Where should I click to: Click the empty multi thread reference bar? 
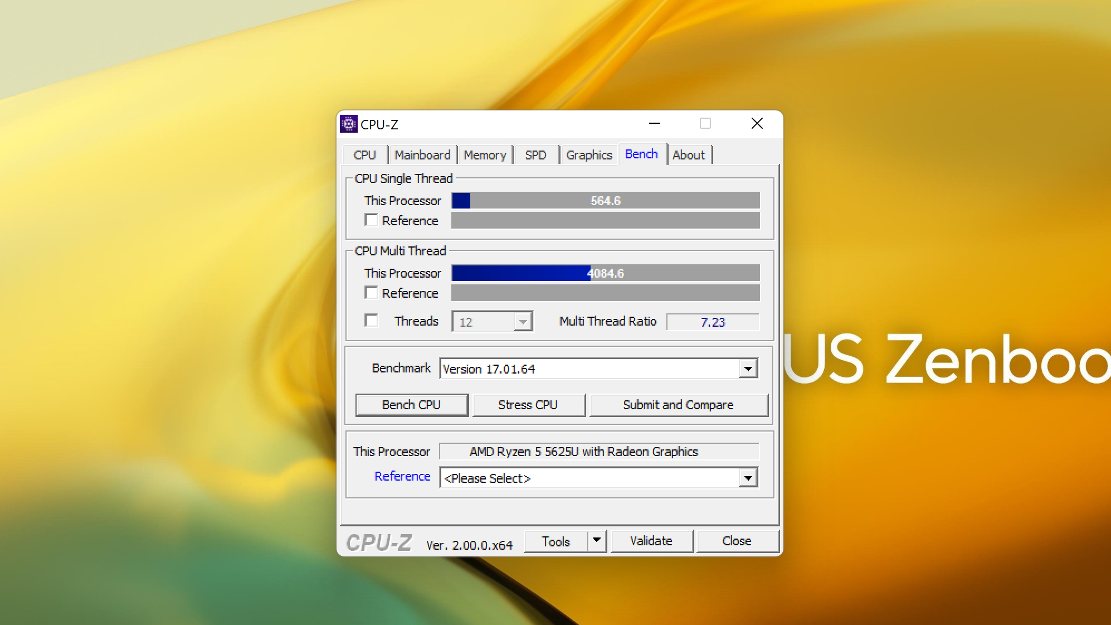[606, 293]
